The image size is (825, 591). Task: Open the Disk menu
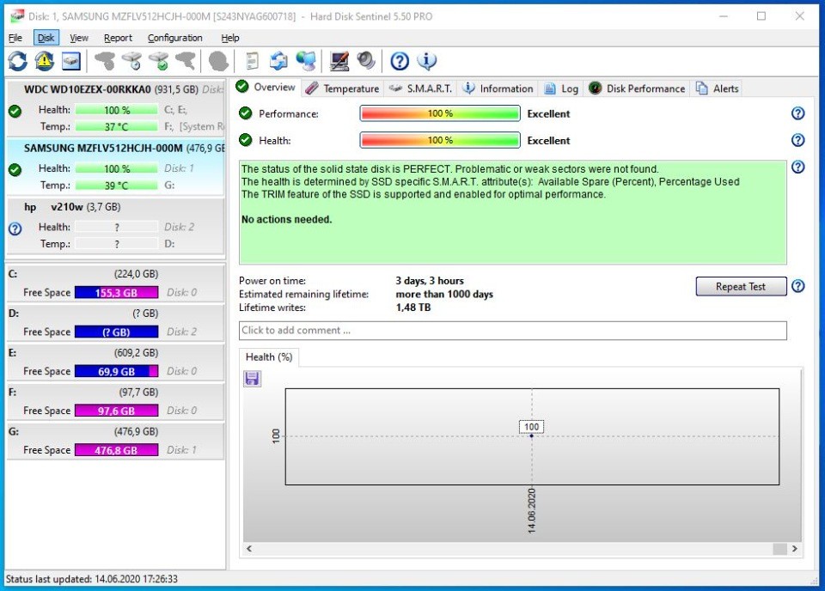click(x=46, y=38)
